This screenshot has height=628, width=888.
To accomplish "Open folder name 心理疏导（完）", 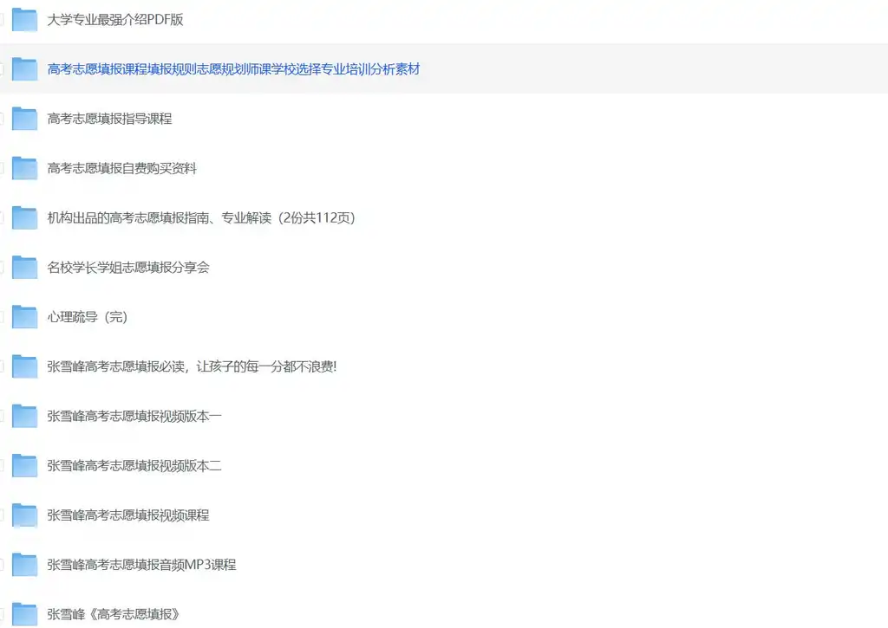I will pos(88,317).
